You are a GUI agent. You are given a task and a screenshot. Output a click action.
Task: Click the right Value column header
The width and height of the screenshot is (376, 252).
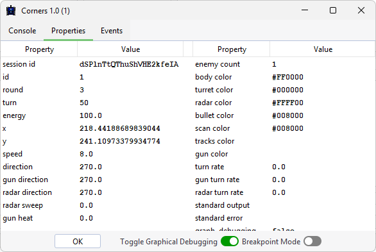(323, 49)
